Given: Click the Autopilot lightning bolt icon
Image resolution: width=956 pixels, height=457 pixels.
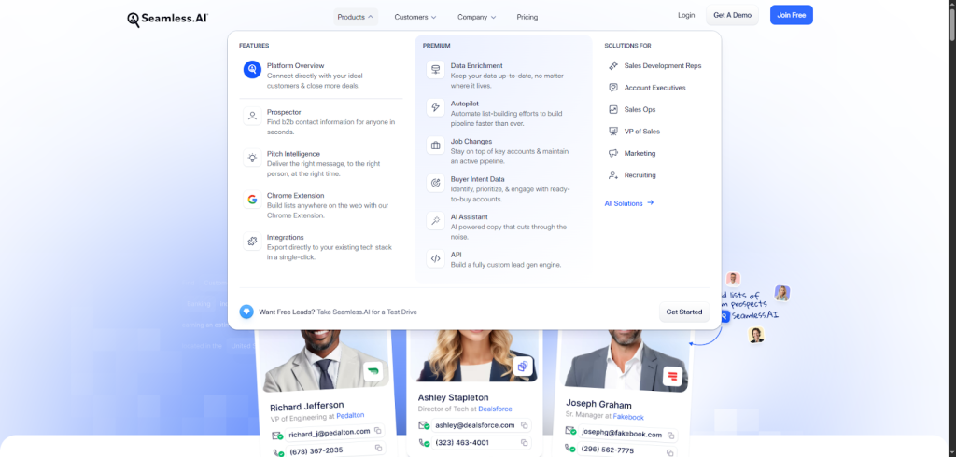Looking at the screenshot, I should point(435,107).
